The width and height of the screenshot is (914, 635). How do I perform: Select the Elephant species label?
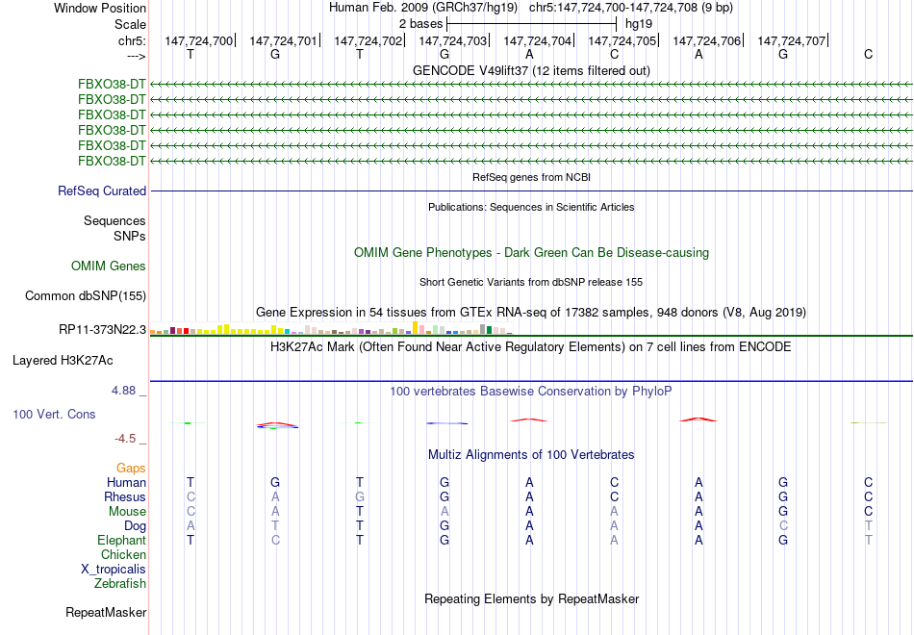[x=122, y=540]
